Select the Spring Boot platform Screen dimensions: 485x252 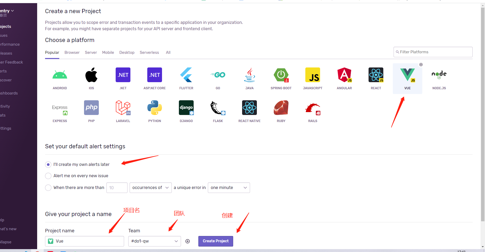tap(281, 75)
